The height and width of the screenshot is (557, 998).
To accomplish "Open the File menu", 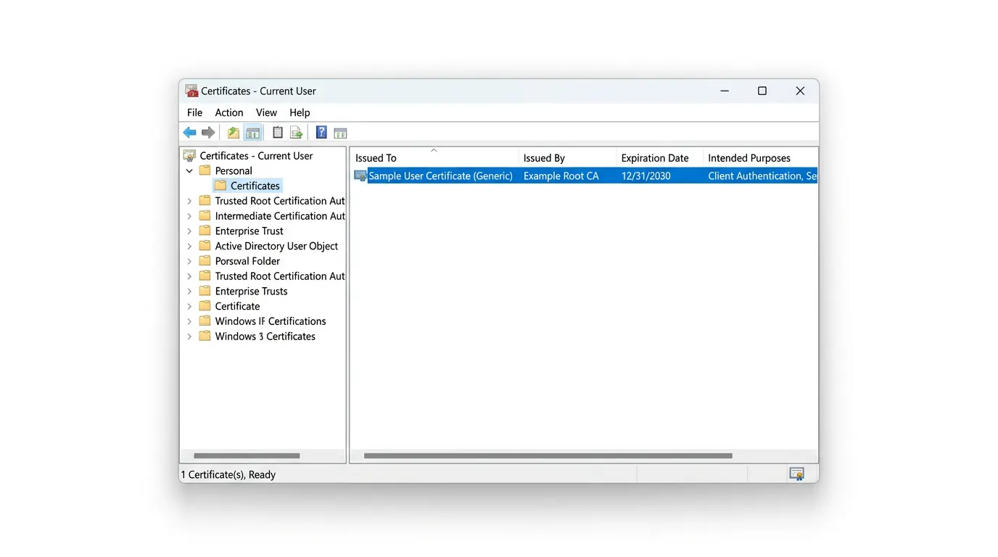I will point(194,112).
